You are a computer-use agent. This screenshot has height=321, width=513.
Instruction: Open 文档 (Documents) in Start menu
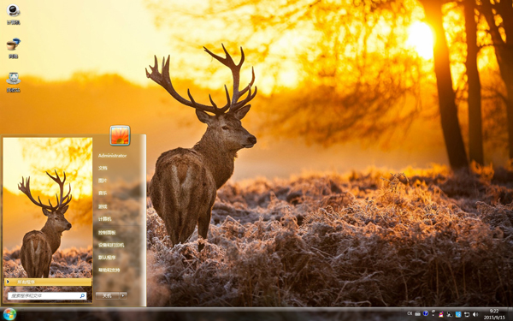coord(103,168)
